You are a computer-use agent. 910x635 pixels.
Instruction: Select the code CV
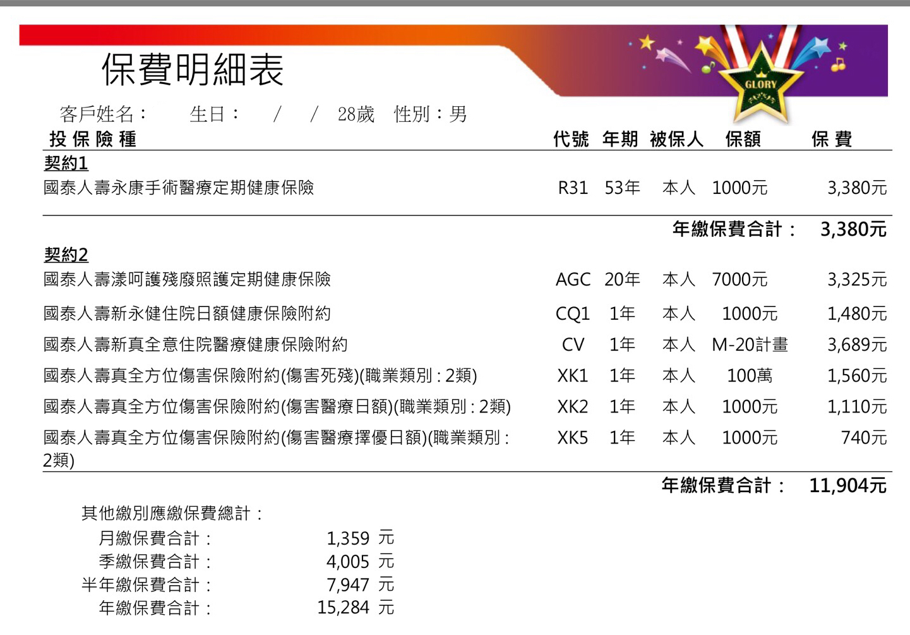(x=573, y=344)
